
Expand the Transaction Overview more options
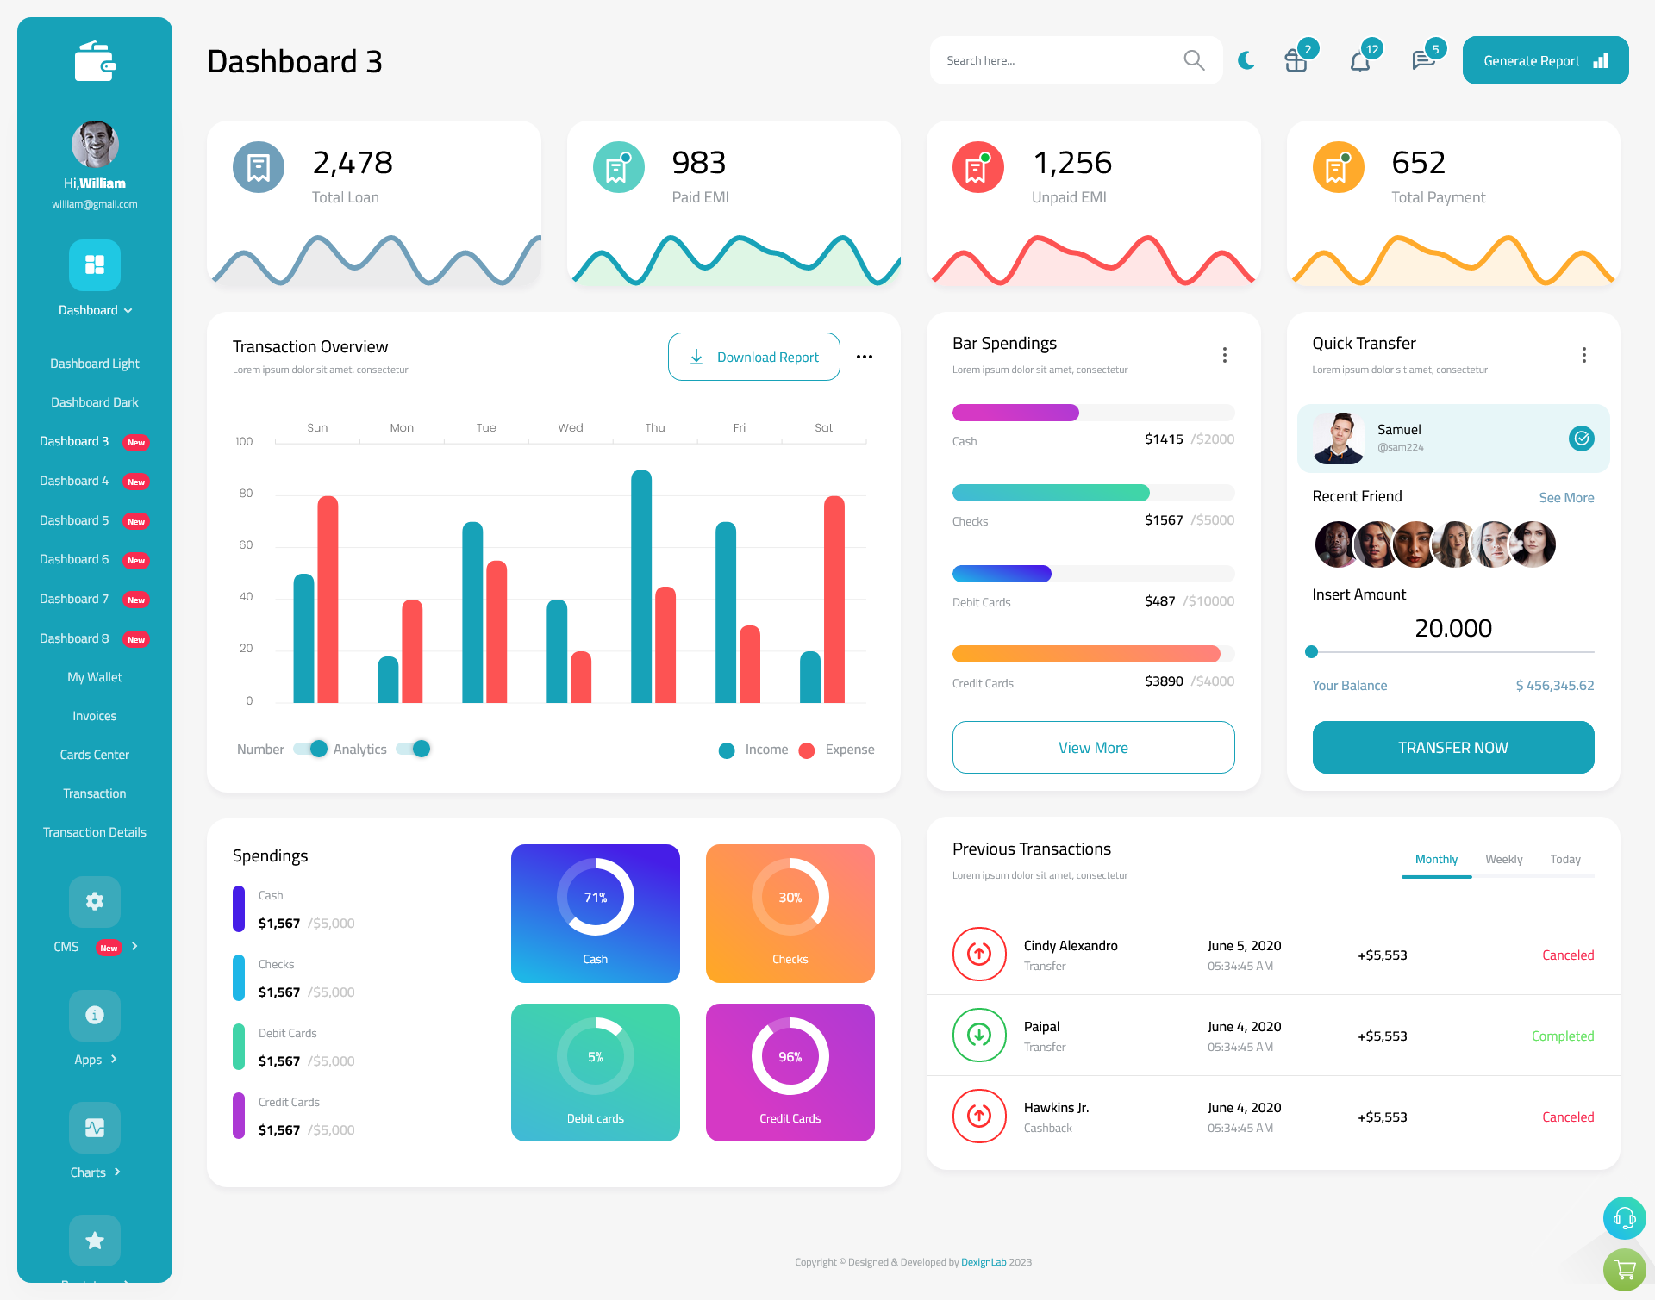point(865,356)
